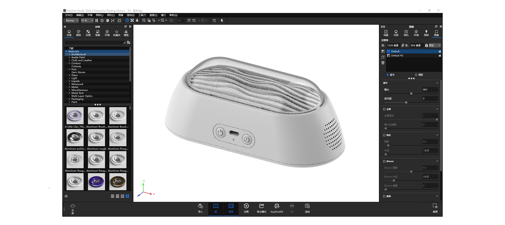505x225 pixels.
Task: Click the import folder icon beside library search
Action: pyautogui.click(x=128, y=43)
